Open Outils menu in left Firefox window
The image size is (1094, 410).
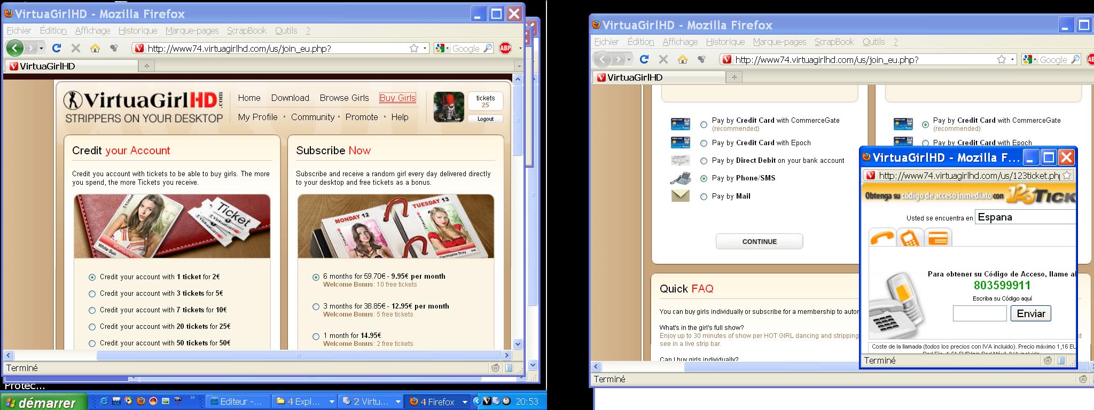[x=286, y=30]
